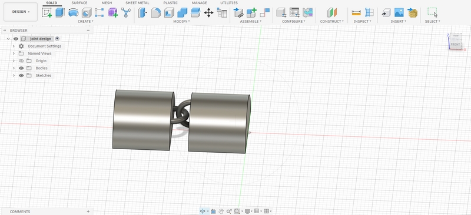The image size is (471, 215).
Task: Select the Hole tool
Action: (x=87, y=12)
